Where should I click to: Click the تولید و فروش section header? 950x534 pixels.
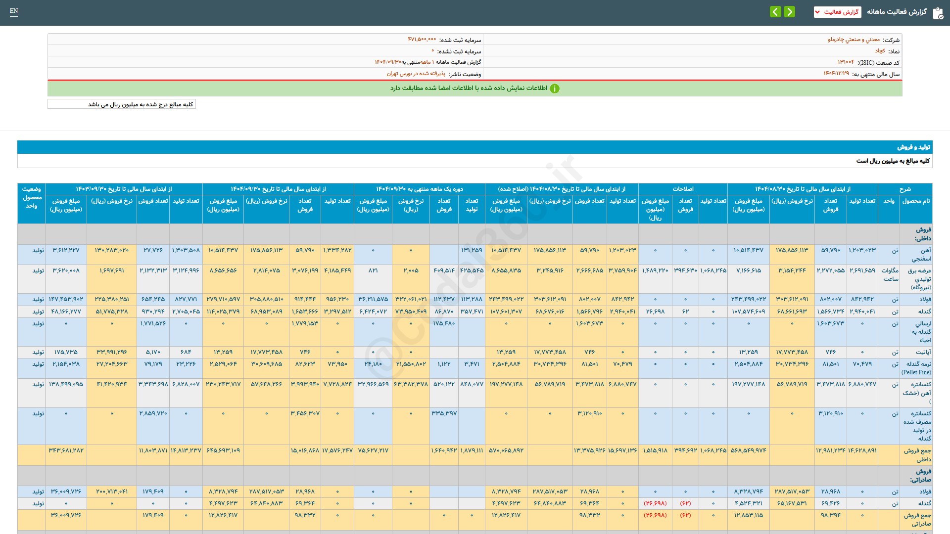tap(913, 147)
